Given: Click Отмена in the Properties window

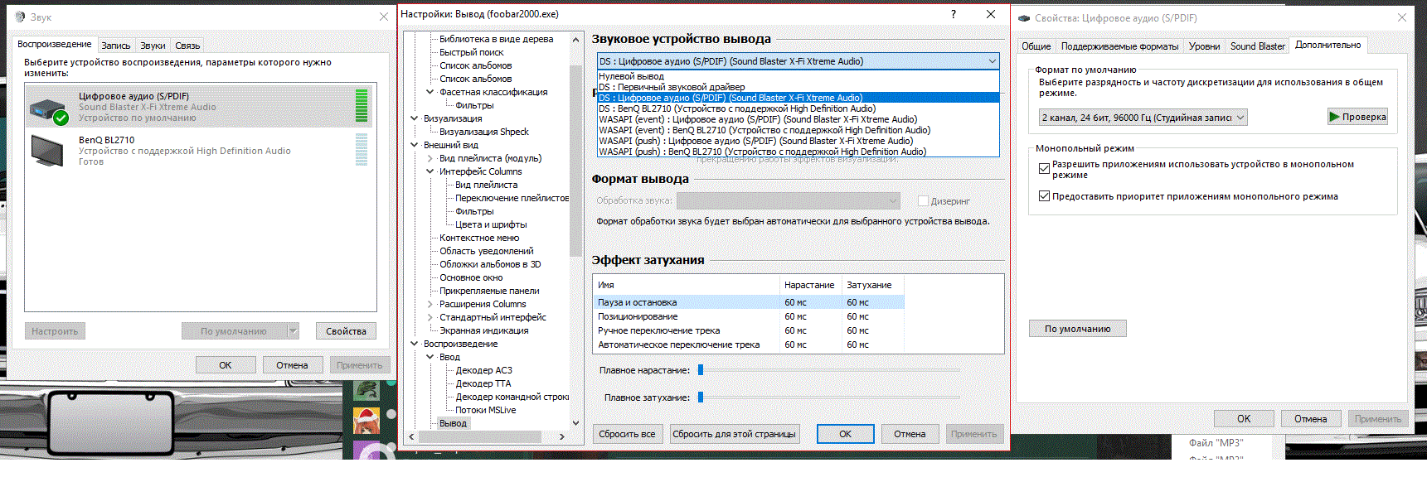Looking at the screenshot, I should click(1311, 419).
